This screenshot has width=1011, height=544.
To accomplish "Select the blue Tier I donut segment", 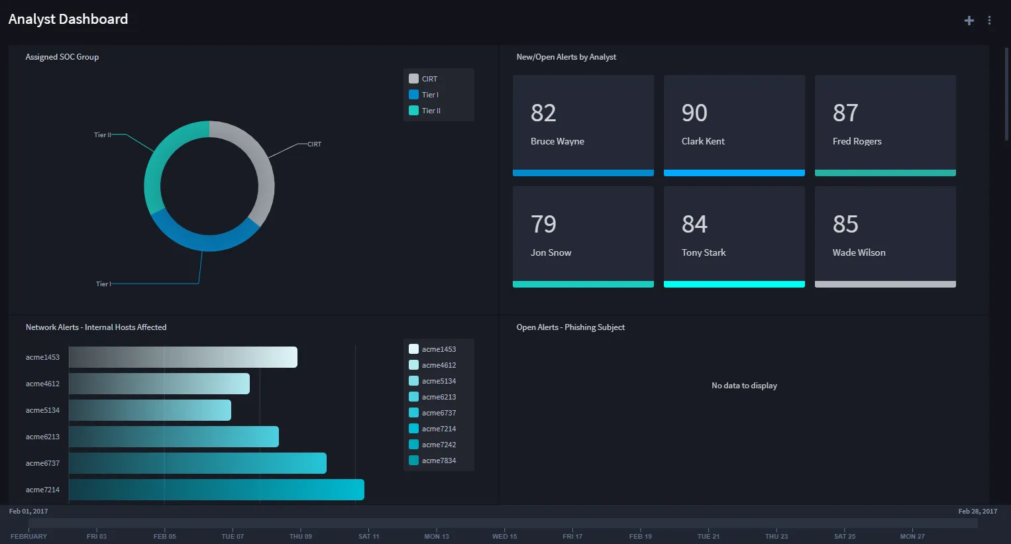I will click(205, 243).
